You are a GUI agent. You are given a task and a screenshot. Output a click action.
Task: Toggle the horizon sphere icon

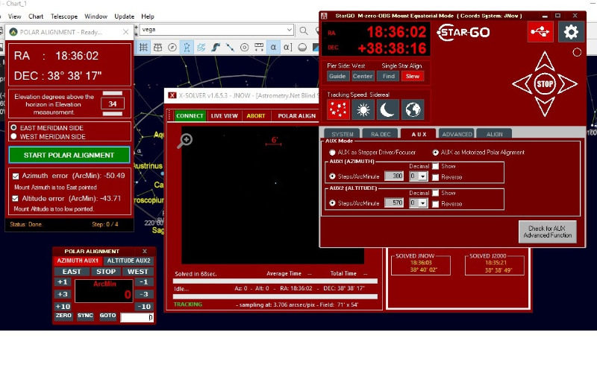(302, 48)
